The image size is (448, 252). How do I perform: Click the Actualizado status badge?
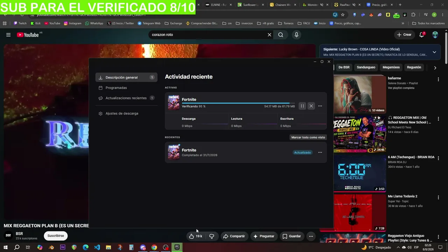click(302, 153)
